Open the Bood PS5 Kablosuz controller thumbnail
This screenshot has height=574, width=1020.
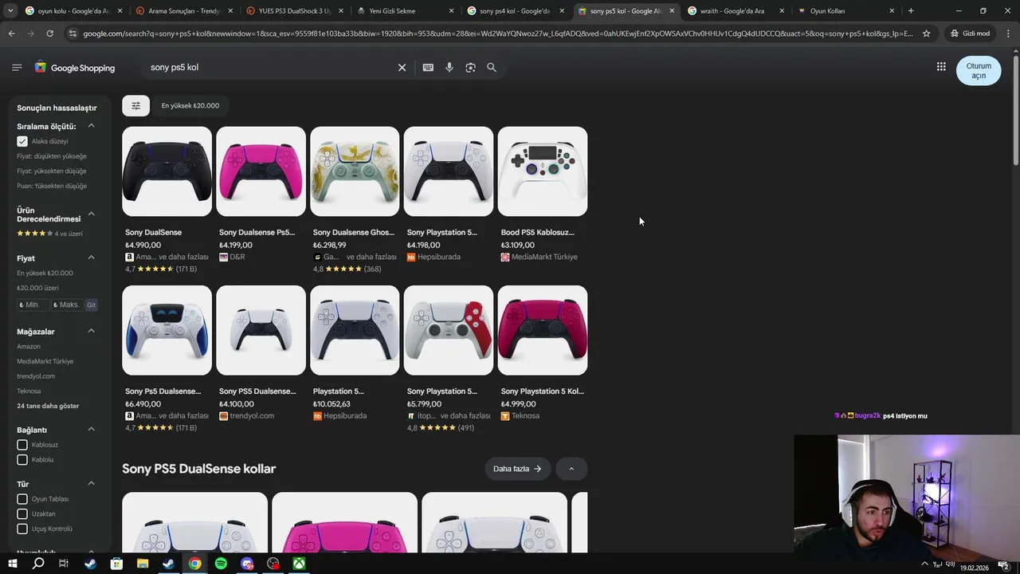[x=543, y=171]
